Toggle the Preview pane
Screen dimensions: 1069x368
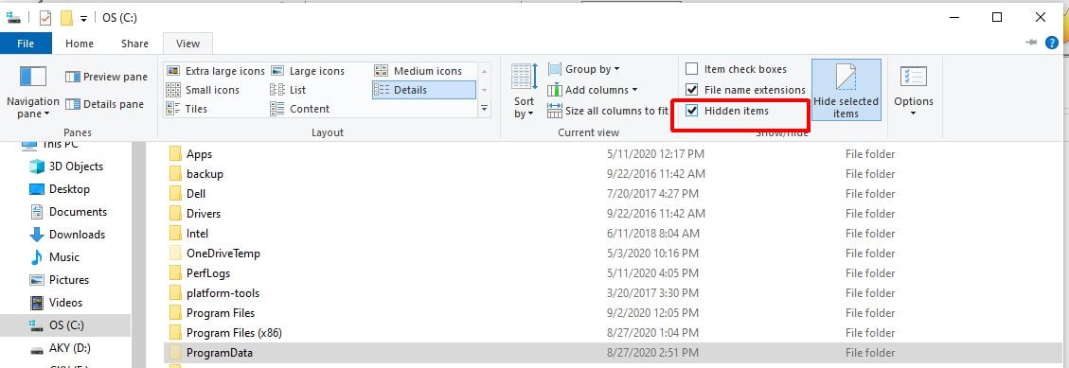pyautogui.click(x=106, y=77)
